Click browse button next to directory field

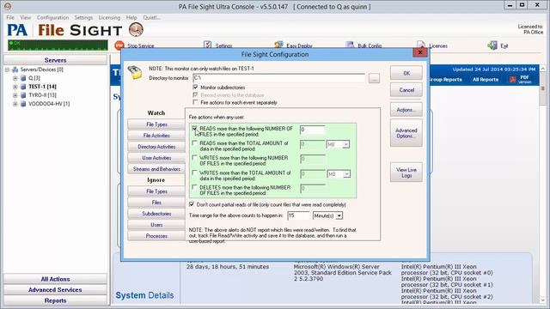click(x=374, y=78)
